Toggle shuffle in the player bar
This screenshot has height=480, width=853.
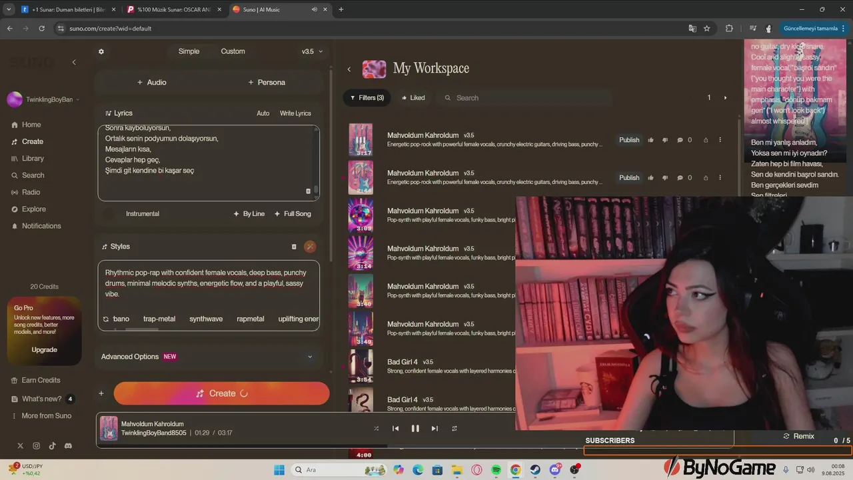pyautogui.click(x=377, y=429)
